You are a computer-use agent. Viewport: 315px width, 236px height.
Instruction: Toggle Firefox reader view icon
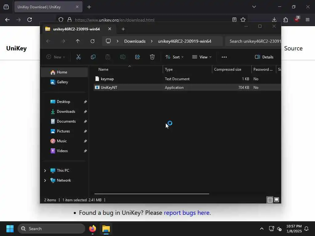click(x=234, y=20)
